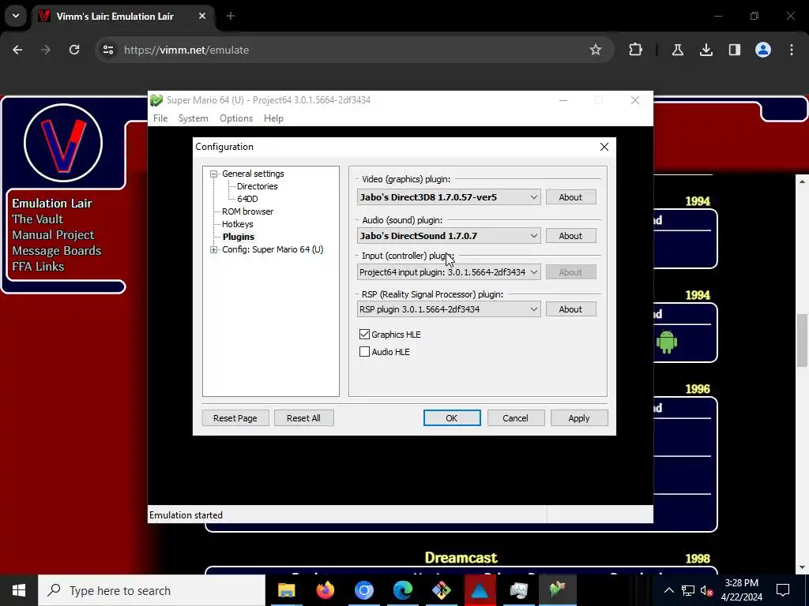The width and height of the screenshot is (809, 606).
Task: Open the Chrome profile avatar
Action: pos(762,50)
